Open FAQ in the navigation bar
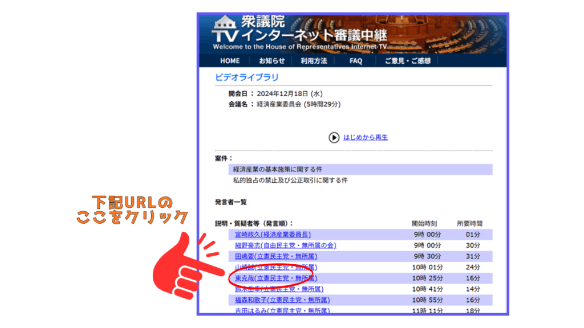Viewport: 584px width, 328px height. (356, 60)
